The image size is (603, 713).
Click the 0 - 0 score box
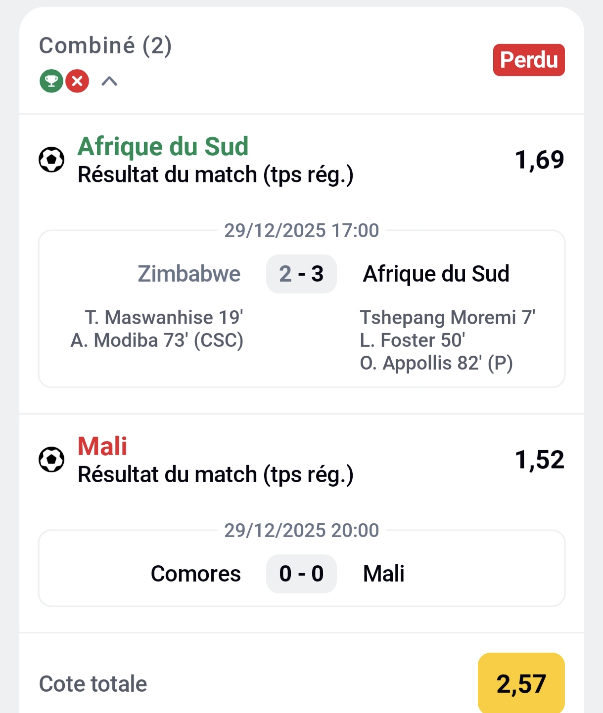[301, 574]
